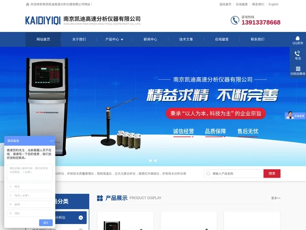The width and height of the screenshot is (306, 230).
Task: Click the 电话 phone icon in side panel
Action: 297,53
